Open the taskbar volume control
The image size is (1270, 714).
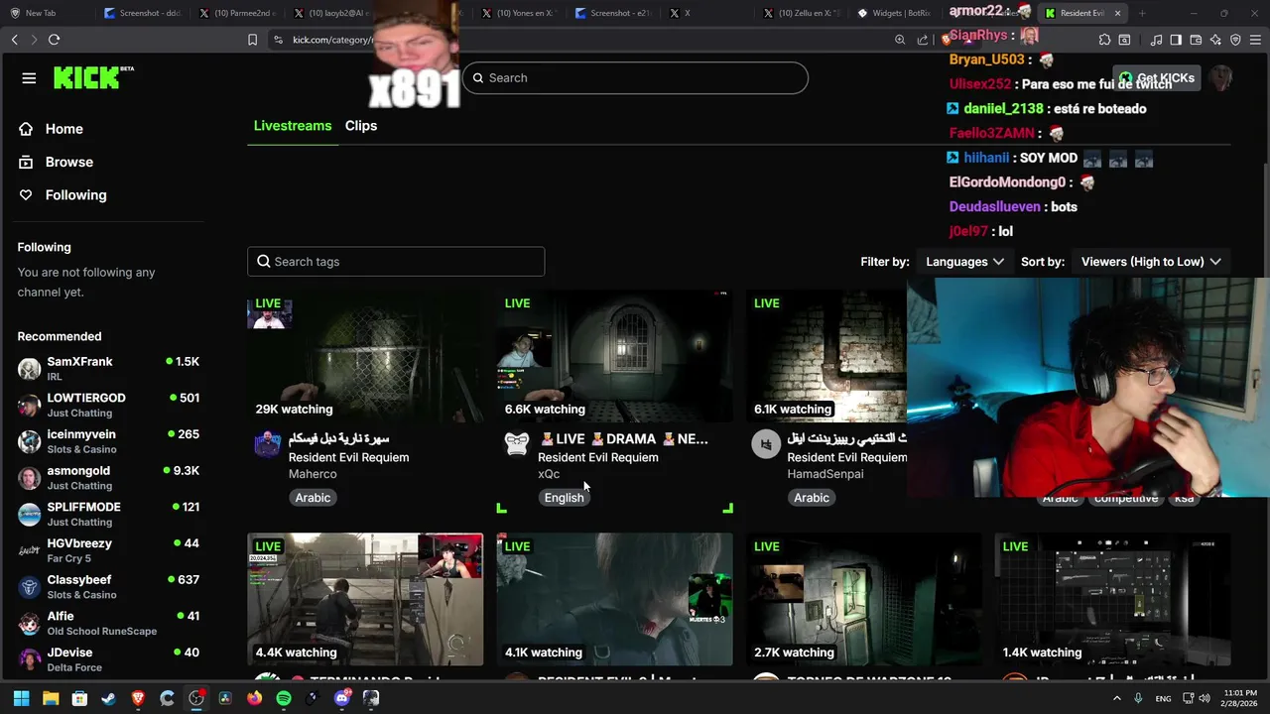point(1205,698)
